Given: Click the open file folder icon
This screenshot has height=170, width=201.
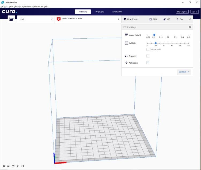Looking at the screenshot, I should pos(11,19).
